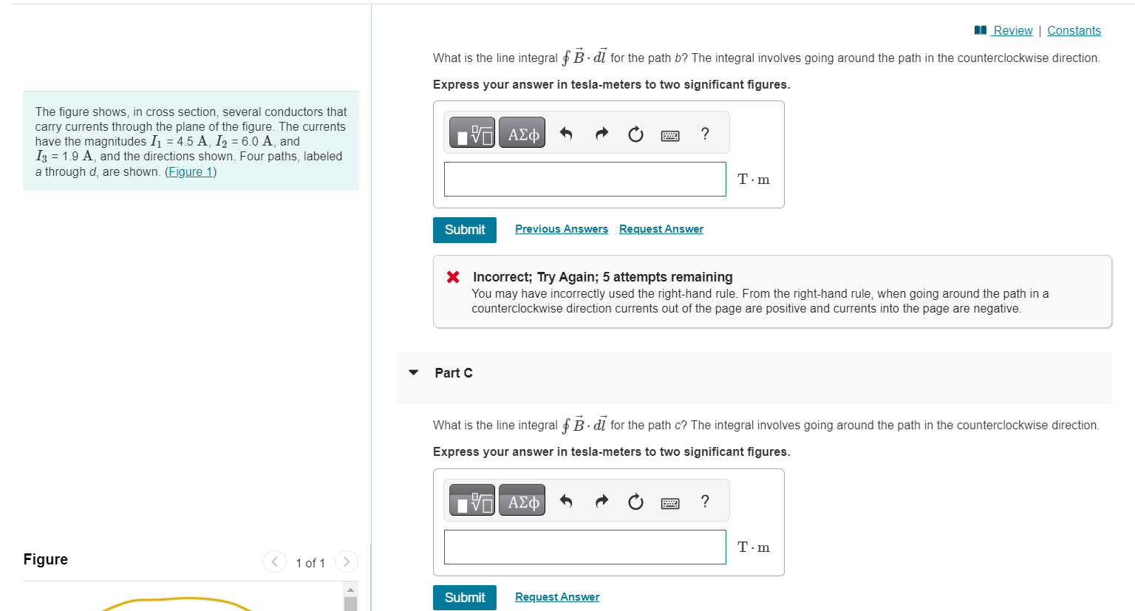Reset the path b answer field
Image resolution: width=1135 pixels, height=611 pixels.
pyautogui.click(x=635, y=134)
